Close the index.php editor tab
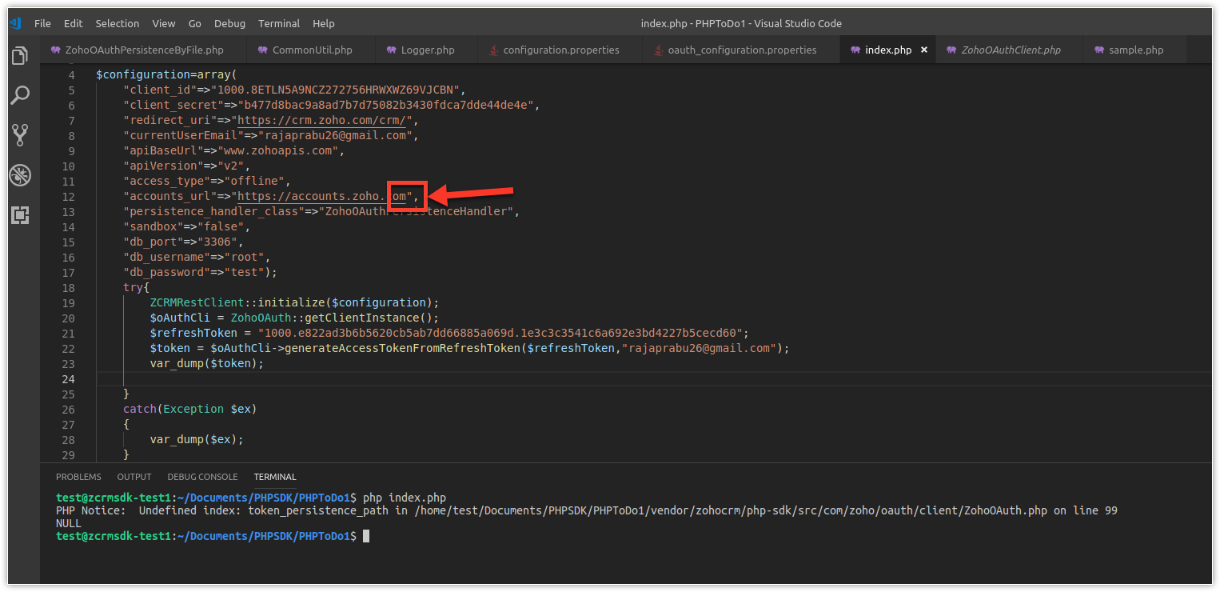 [x=924, y=50]
